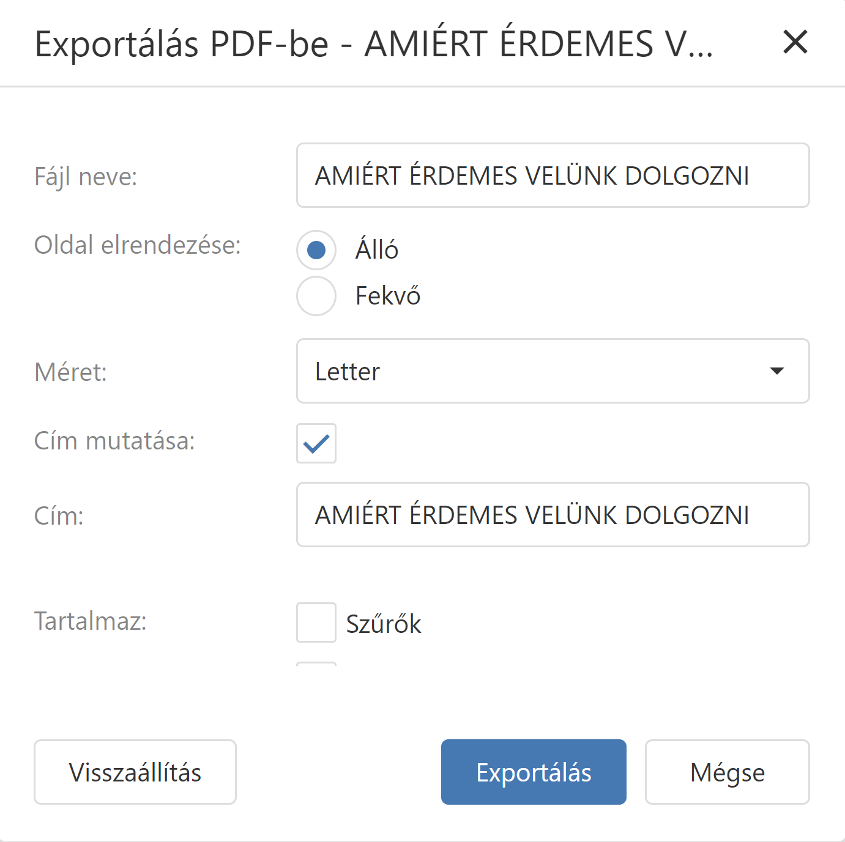Click into the Cím text field
The height and width of the screenshot is (842, 845).
click(x=553, y=515)
